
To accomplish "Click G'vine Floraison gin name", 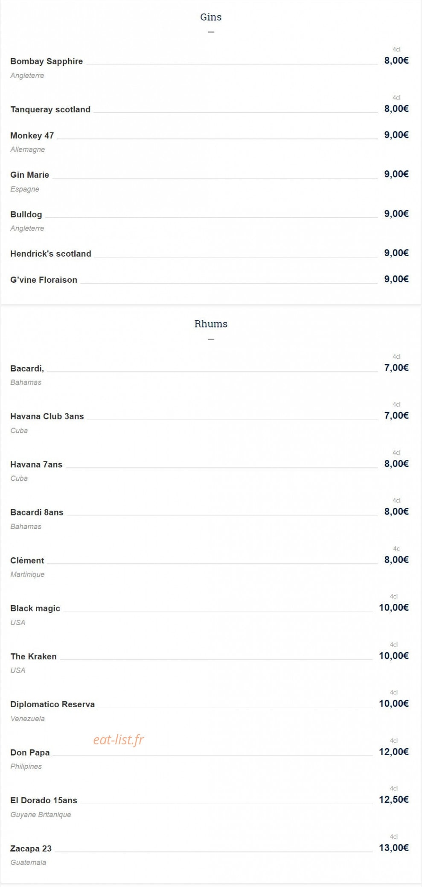I will tap(44, 280).
